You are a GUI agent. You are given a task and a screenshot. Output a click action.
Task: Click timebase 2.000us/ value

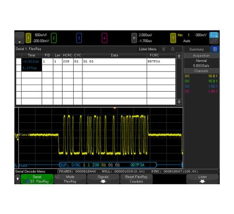[x=145, y=35]
